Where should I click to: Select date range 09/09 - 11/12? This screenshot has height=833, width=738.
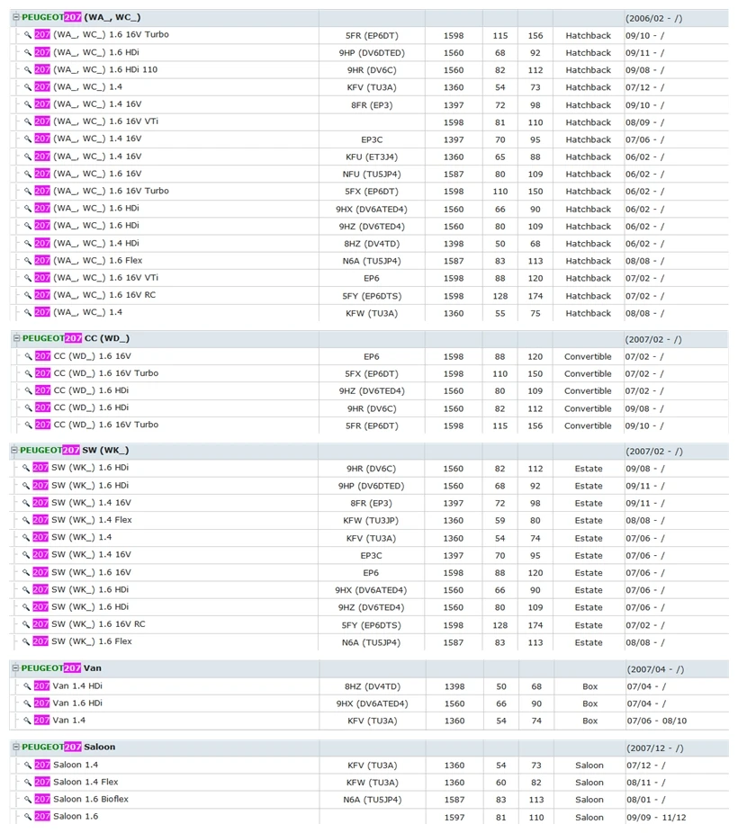point(657,818)
